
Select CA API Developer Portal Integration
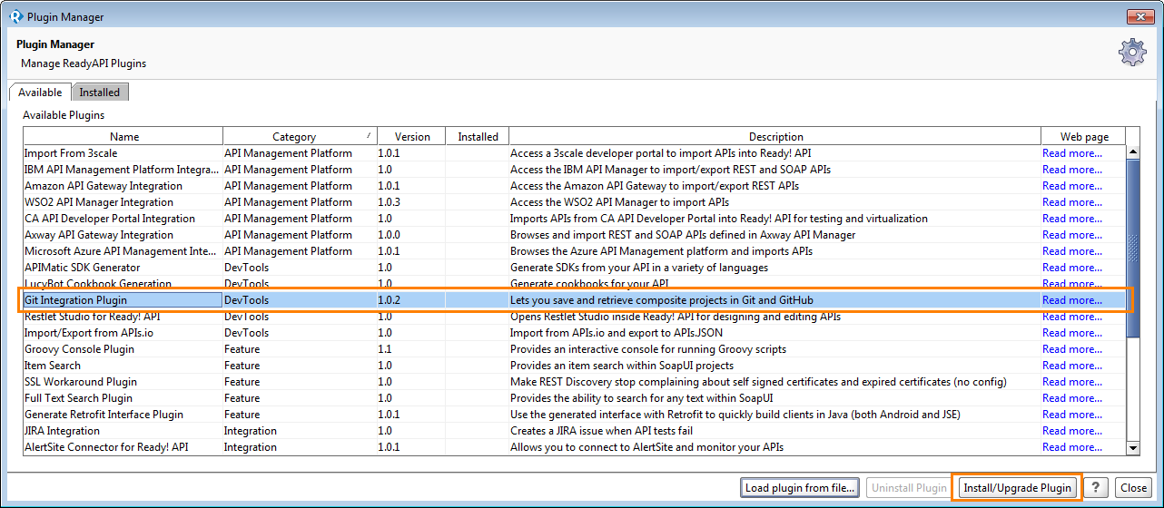point(575,219)
